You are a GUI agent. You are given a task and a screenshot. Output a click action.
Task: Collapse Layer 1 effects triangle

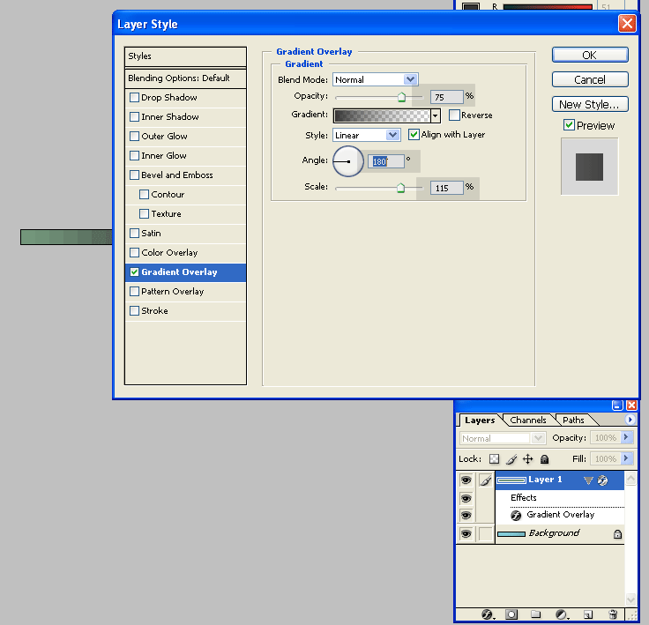pos(588,480)
